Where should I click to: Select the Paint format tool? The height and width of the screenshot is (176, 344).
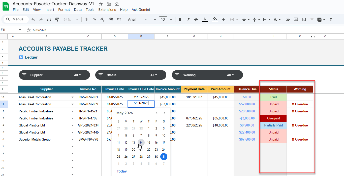(x=57, y=20)
